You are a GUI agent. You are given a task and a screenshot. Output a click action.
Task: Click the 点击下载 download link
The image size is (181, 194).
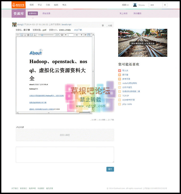(78, 30)
